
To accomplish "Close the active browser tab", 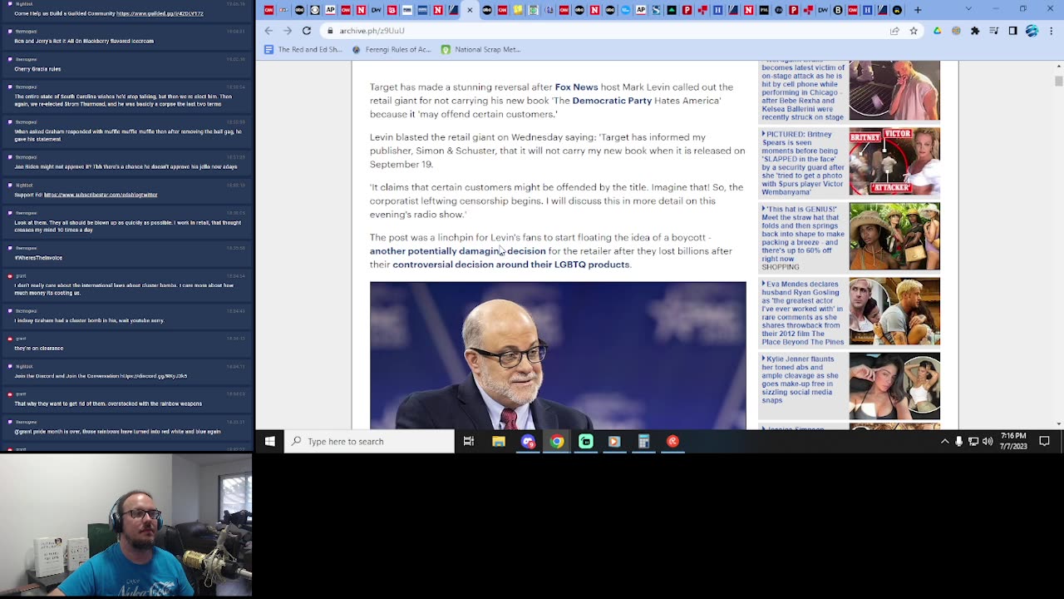I will tap(470, 10).
